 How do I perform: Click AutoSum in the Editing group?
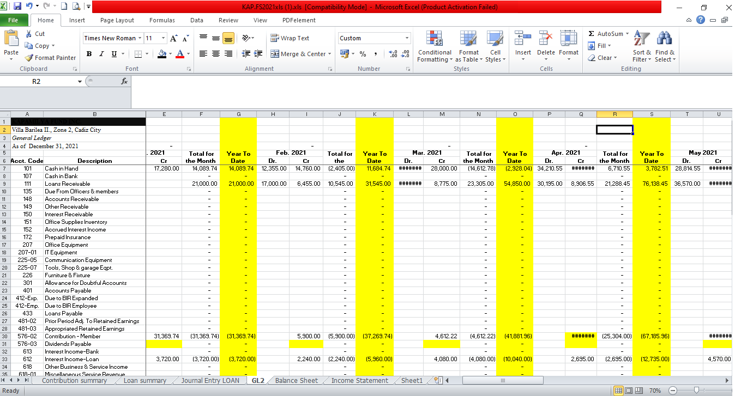click(609, 34)
